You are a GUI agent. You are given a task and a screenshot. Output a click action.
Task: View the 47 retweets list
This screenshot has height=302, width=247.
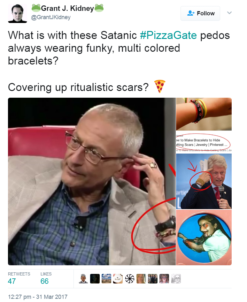pyautogui.click(x=19, y=278)
